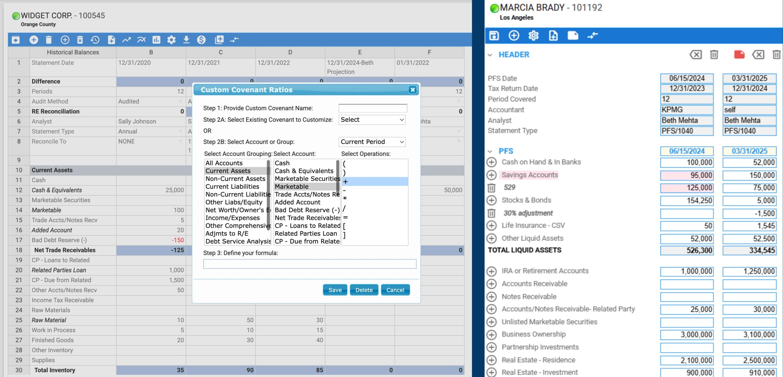The image size is (783, 377).
Task: Click the trash icon beside the 529 row
Action: coord(491,188)
